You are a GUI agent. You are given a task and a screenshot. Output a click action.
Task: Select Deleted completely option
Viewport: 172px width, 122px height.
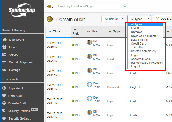click(x=145, y=51)
